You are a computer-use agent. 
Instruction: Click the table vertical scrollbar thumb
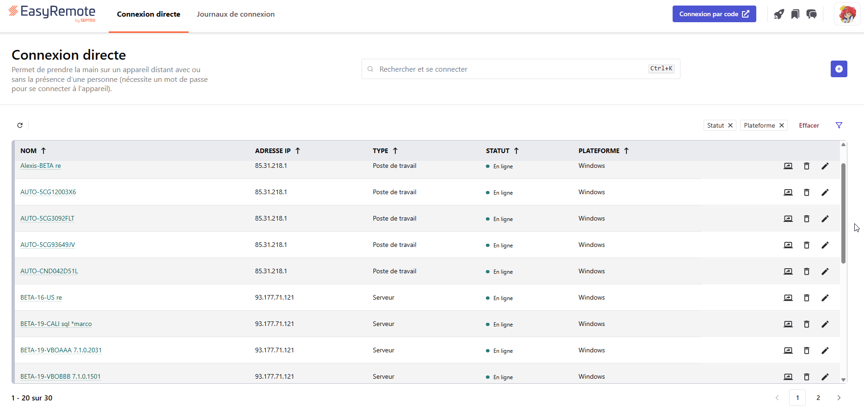pyautogui.click(x=843, y=213)
